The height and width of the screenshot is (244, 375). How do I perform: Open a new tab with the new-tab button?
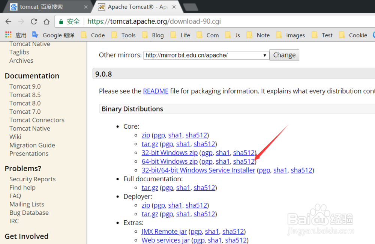point(190,7)
